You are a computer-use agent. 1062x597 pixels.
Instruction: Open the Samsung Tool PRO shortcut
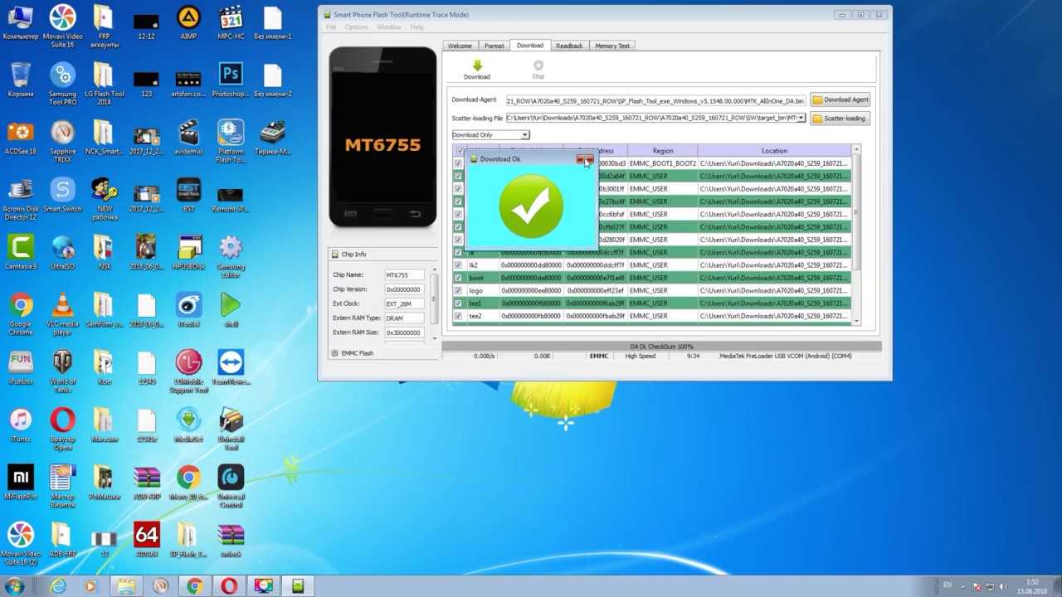pos(62,85)
